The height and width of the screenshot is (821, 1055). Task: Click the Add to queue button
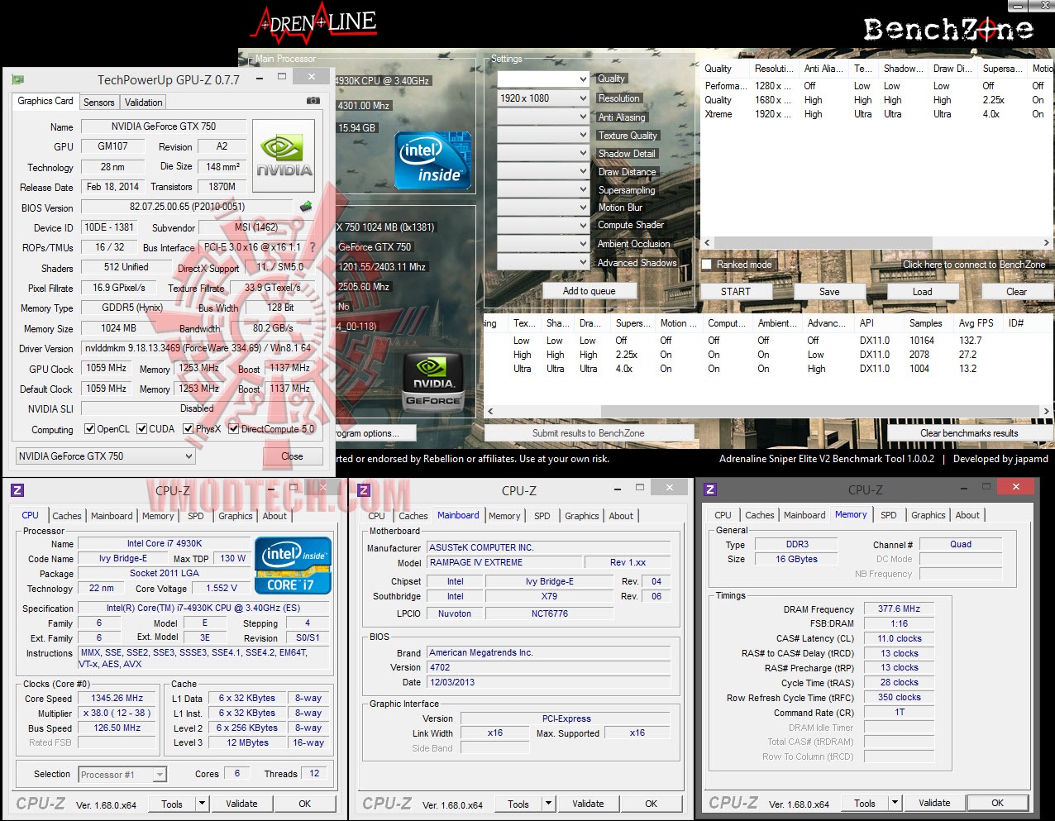point(589,291)
